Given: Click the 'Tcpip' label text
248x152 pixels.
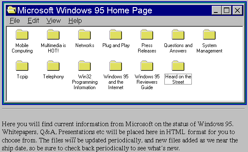Looking at the screenshot, I should point(22,77).
